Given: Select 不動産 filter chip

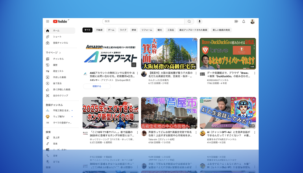Looking at the screenshot, I should tap(99, 30).
